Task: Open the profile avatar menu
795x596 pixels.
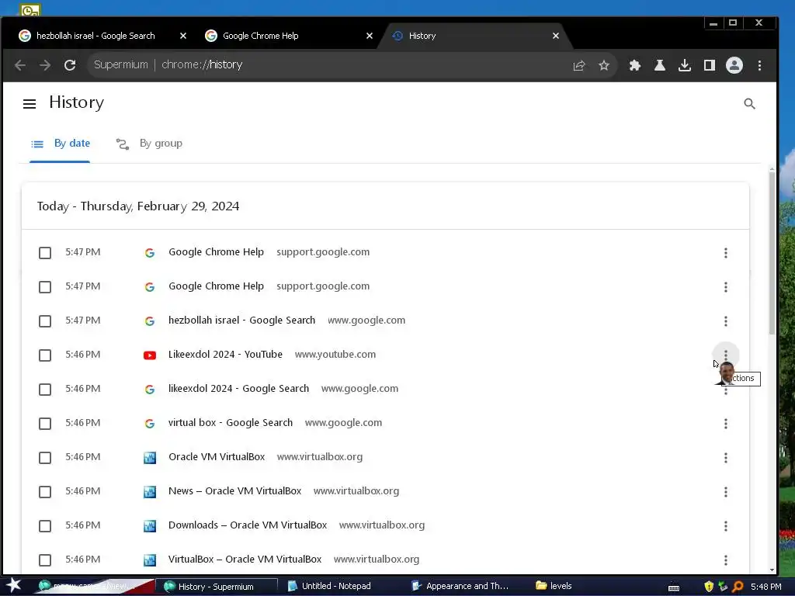Action: pos(734,65)
